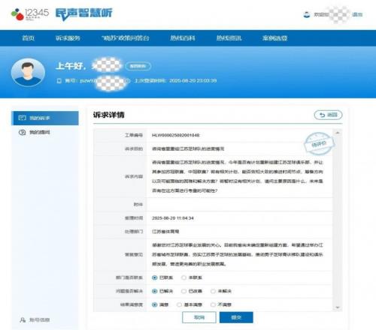Click the 待评价 stamp badge
Viewport: 376px width, 330px height.
[x=319, y=144]
